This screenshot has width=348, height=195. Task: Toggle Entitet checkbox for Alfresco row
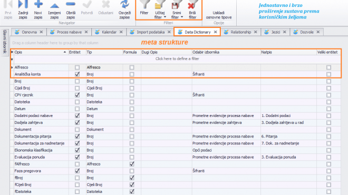pos(77,67)
